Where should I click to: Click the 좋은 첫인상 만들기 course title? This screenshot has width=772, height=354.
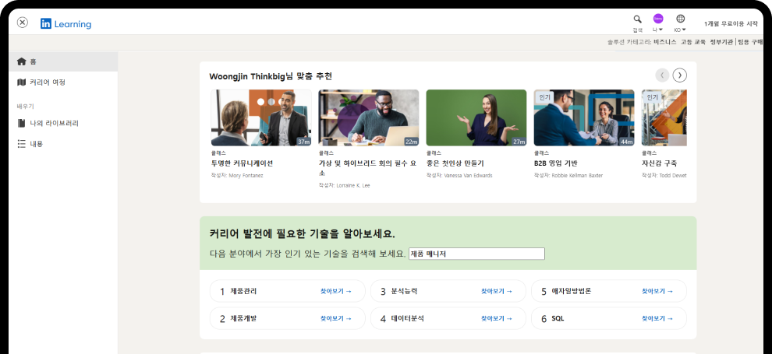[455, 163]
